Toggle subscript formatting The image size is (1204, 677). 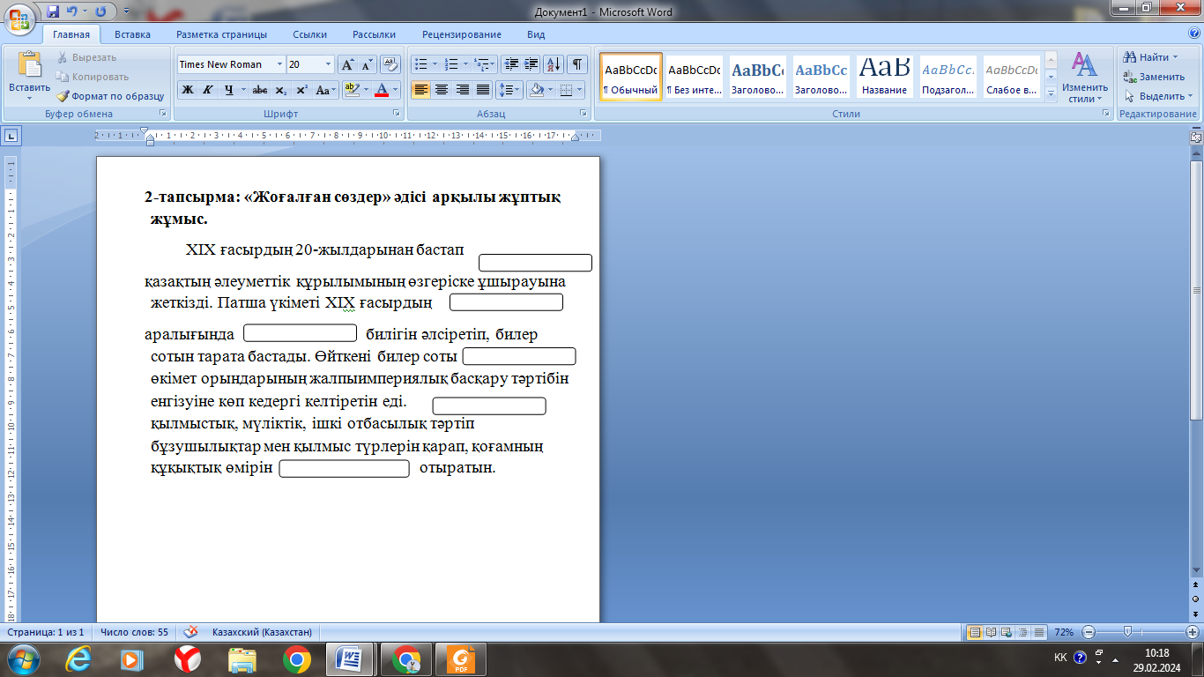[x=280, y=90]
